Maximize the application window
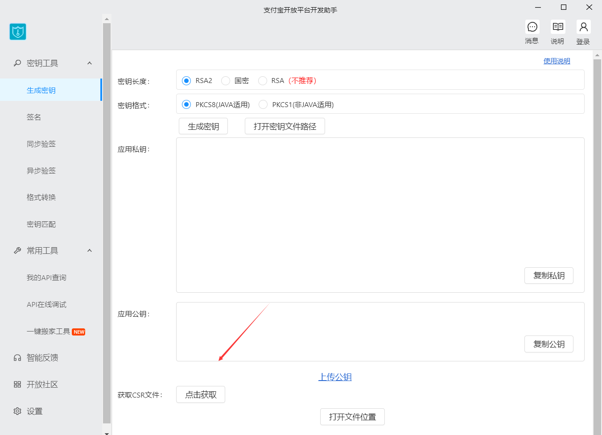This screenshot has height=435, width=602. [x=564, y=7]
